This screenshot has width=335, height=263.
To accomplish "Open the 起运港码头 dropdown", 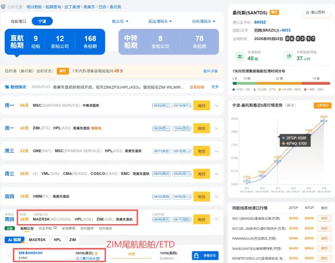I will pyautogui.click(x=160, y=21).
